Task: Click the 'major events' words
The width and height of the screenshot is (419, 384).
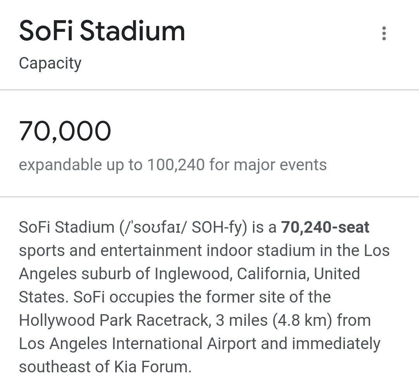Action: pos(280,165)
